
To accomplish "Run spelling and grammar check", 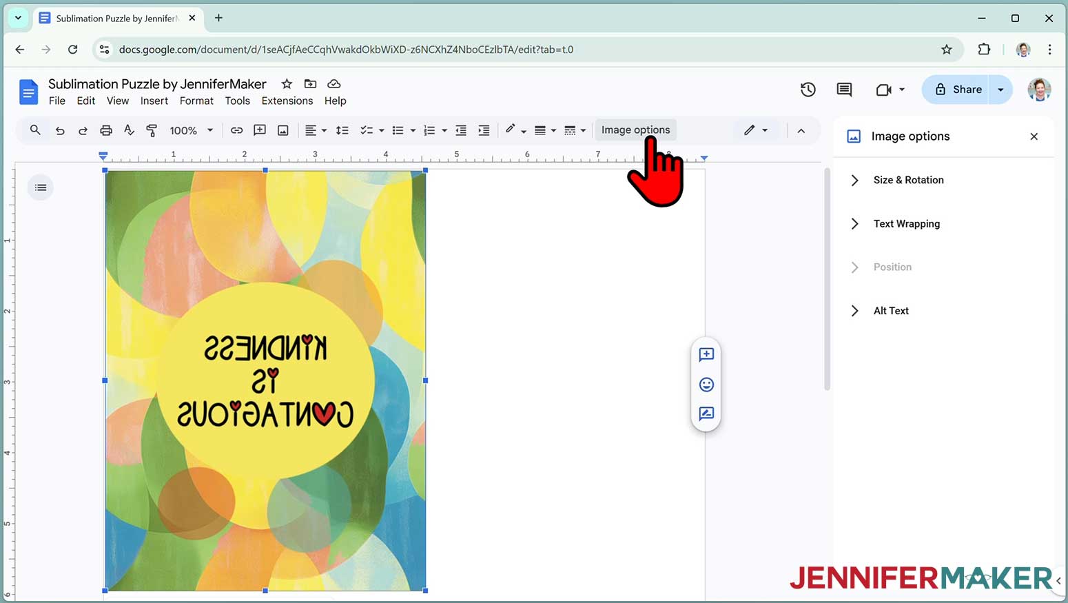I will (x=129, y=130).
